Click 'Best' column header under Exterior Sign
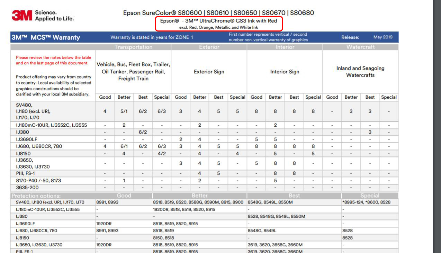 (x=218, y=97)
